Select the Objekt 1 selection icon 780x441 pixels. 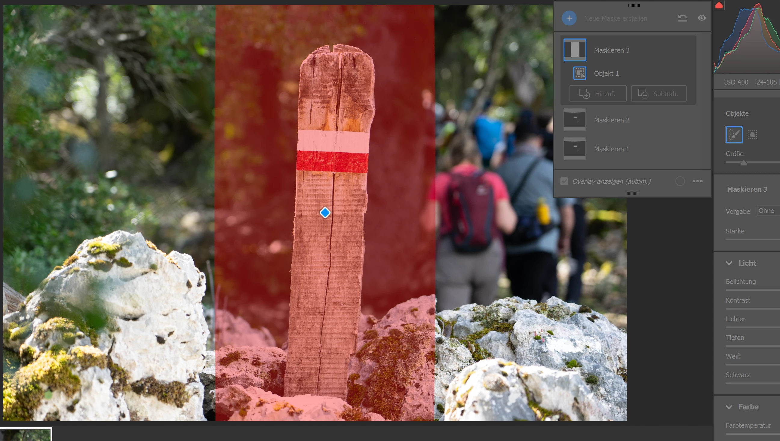pyautogui.click(x=579, y=73)
